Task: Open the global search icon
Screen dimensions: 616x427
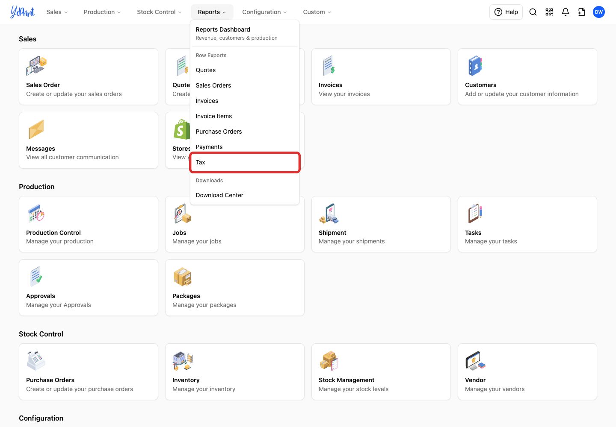Action: click(533, 12)
